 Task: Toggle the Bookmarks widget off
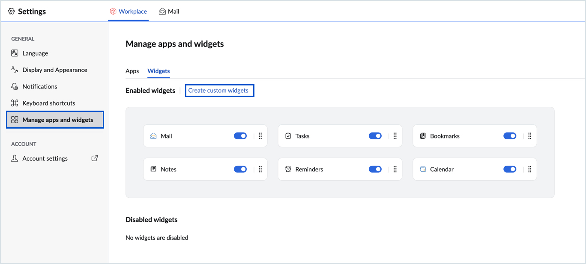coord(510,136)
